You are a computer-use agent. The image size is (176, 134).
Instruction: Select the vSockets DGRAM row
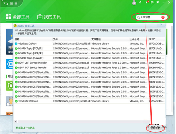(89, 44)
